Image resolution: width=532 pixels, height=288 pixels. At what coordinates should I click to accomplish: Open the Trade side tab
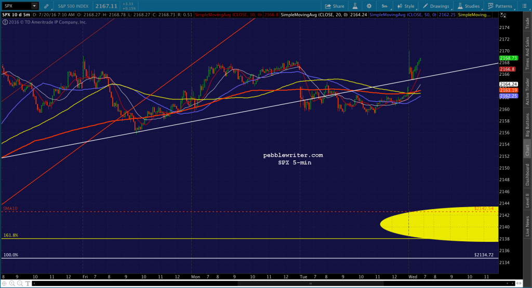tap(527, 23)
